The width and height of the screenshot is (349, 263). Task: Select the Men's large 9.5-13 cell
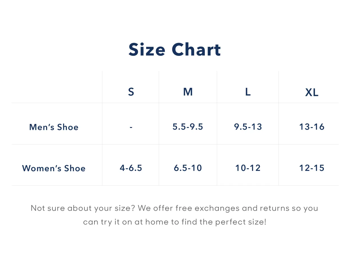[x=248, y=127]
